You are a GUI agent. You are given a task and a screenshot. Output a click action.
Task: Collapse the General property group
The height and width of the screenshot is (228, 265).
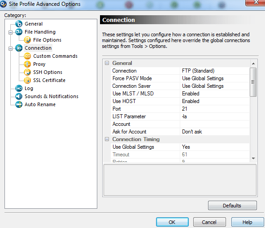coord(107,63)
